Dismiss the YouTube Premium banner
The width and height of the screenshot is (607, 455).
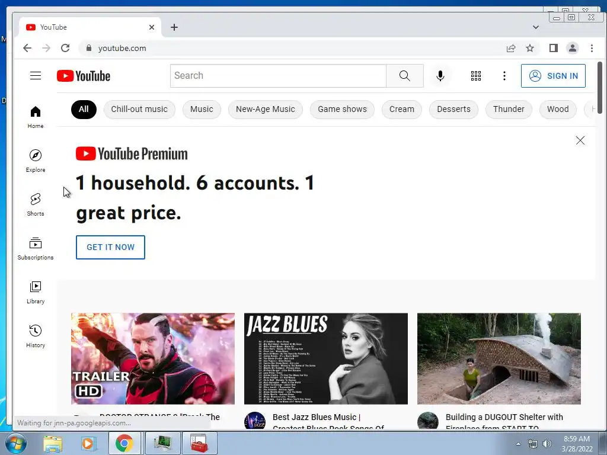coord(580,140)
